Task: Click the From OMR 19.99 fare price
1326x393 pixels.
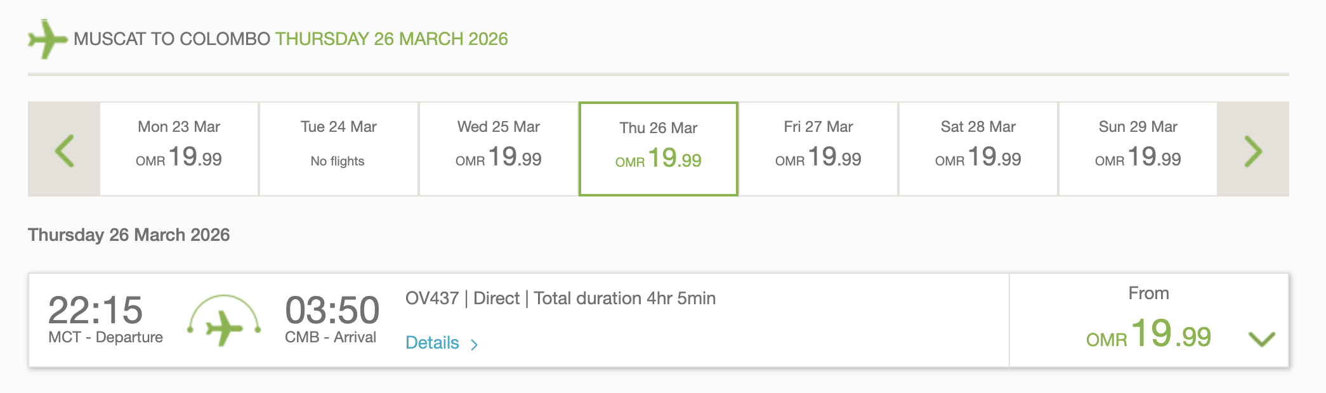Action: 1148,334
